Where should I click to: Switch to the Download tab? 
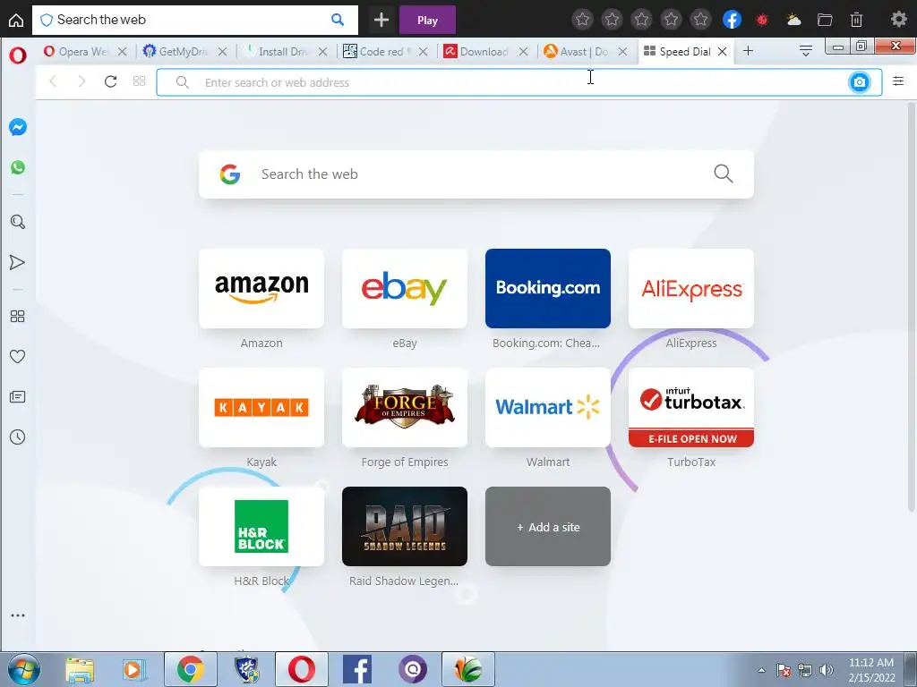(x=476, y=51)
